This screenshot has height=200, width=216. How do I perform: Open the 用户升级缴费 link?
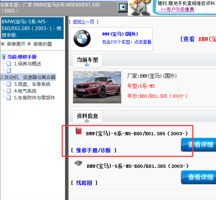click(x=177, y=10)
